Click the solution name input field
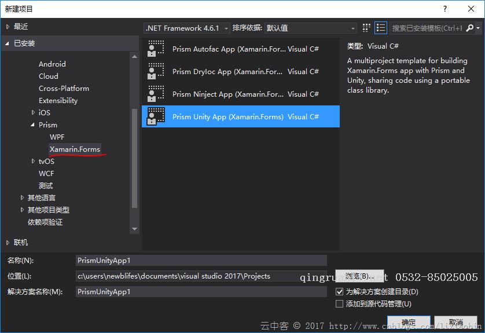485x333 pixels. coord(201,291)
